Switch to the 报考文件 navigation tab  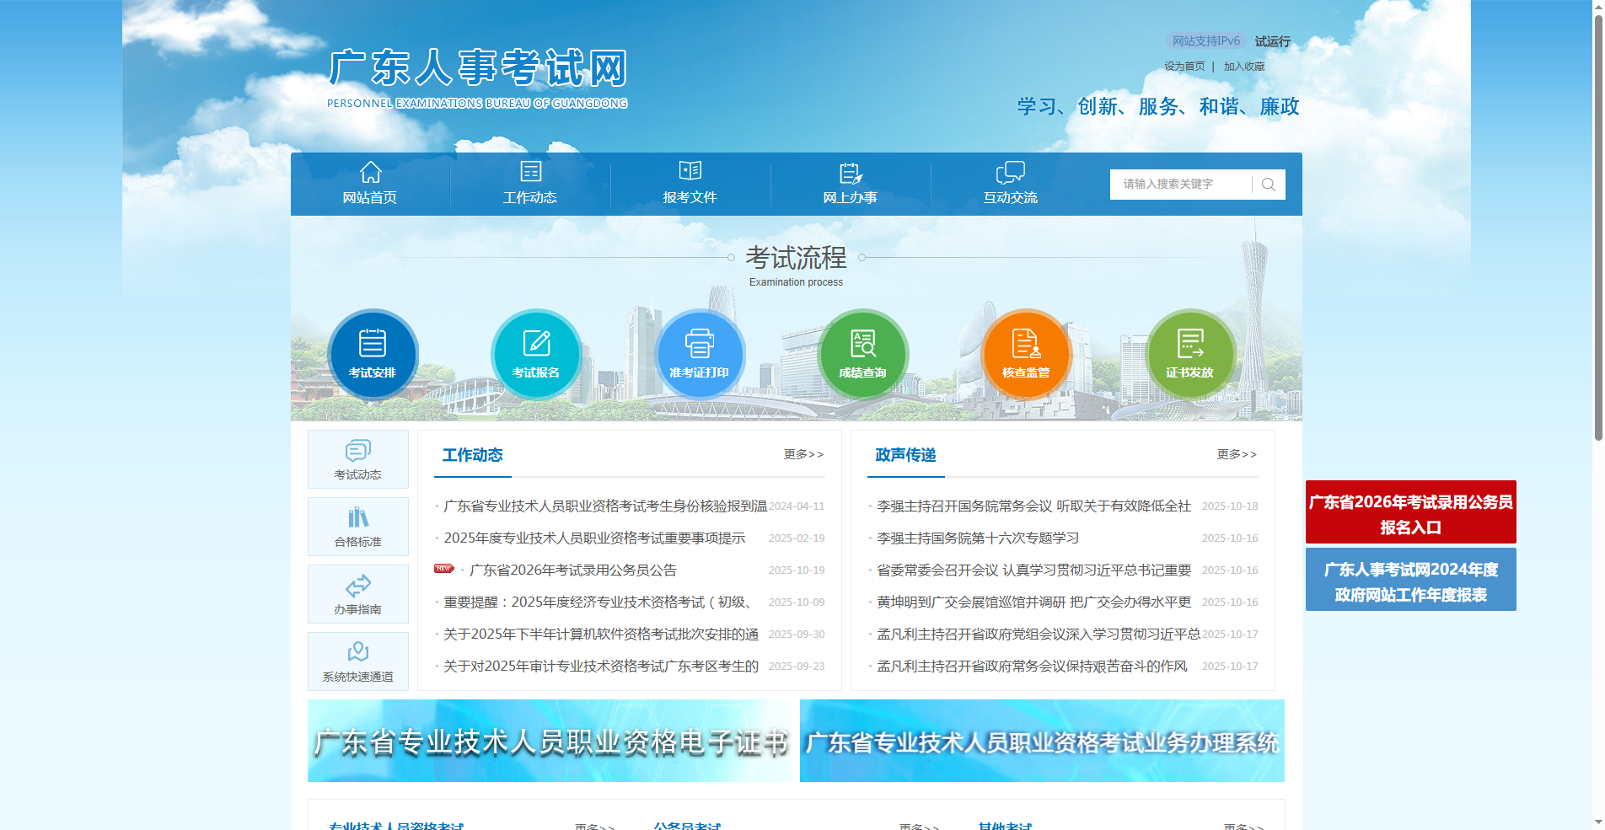690,184
